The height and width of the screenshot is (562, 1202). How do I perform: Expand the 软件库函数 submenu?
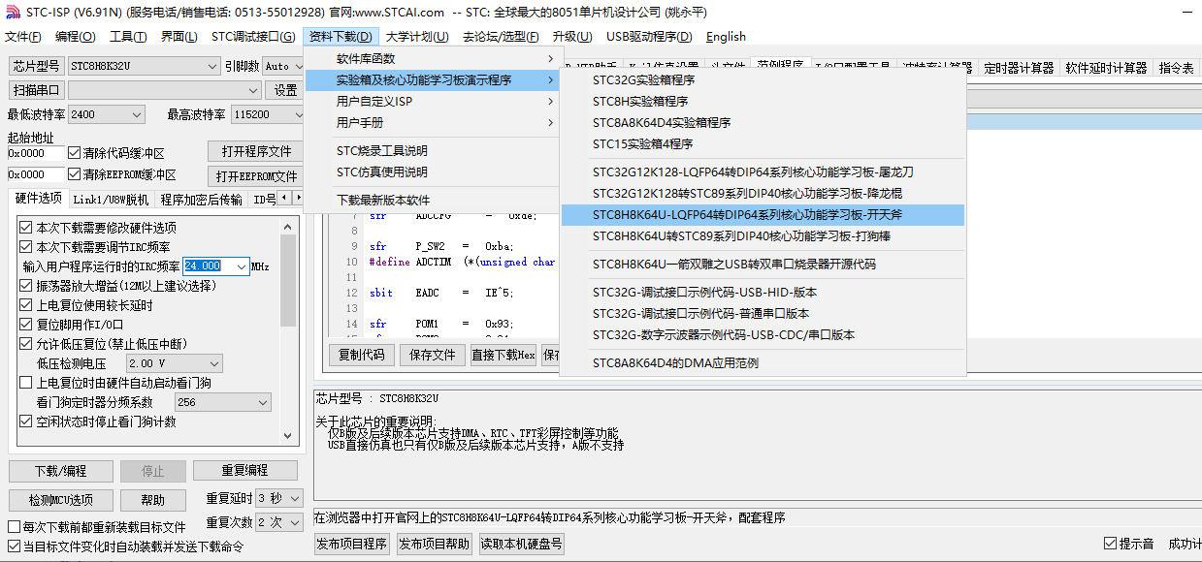click(433, 58)
